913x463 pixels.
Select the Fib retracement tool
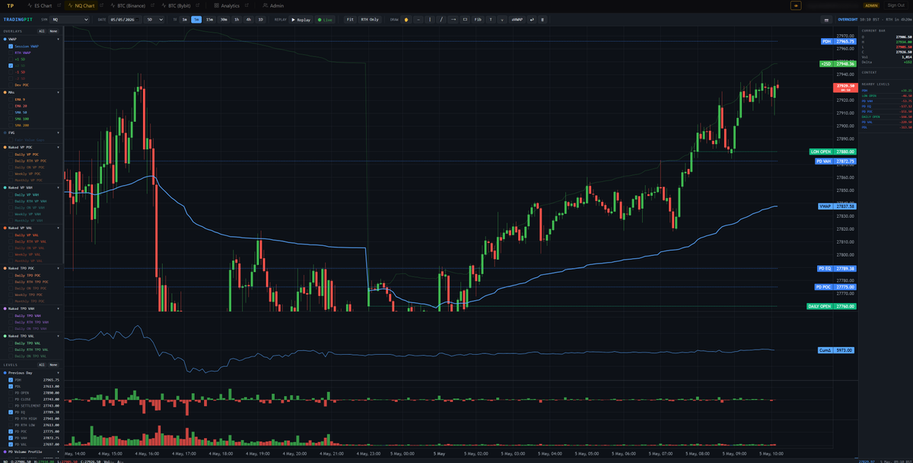click(478, 19)
